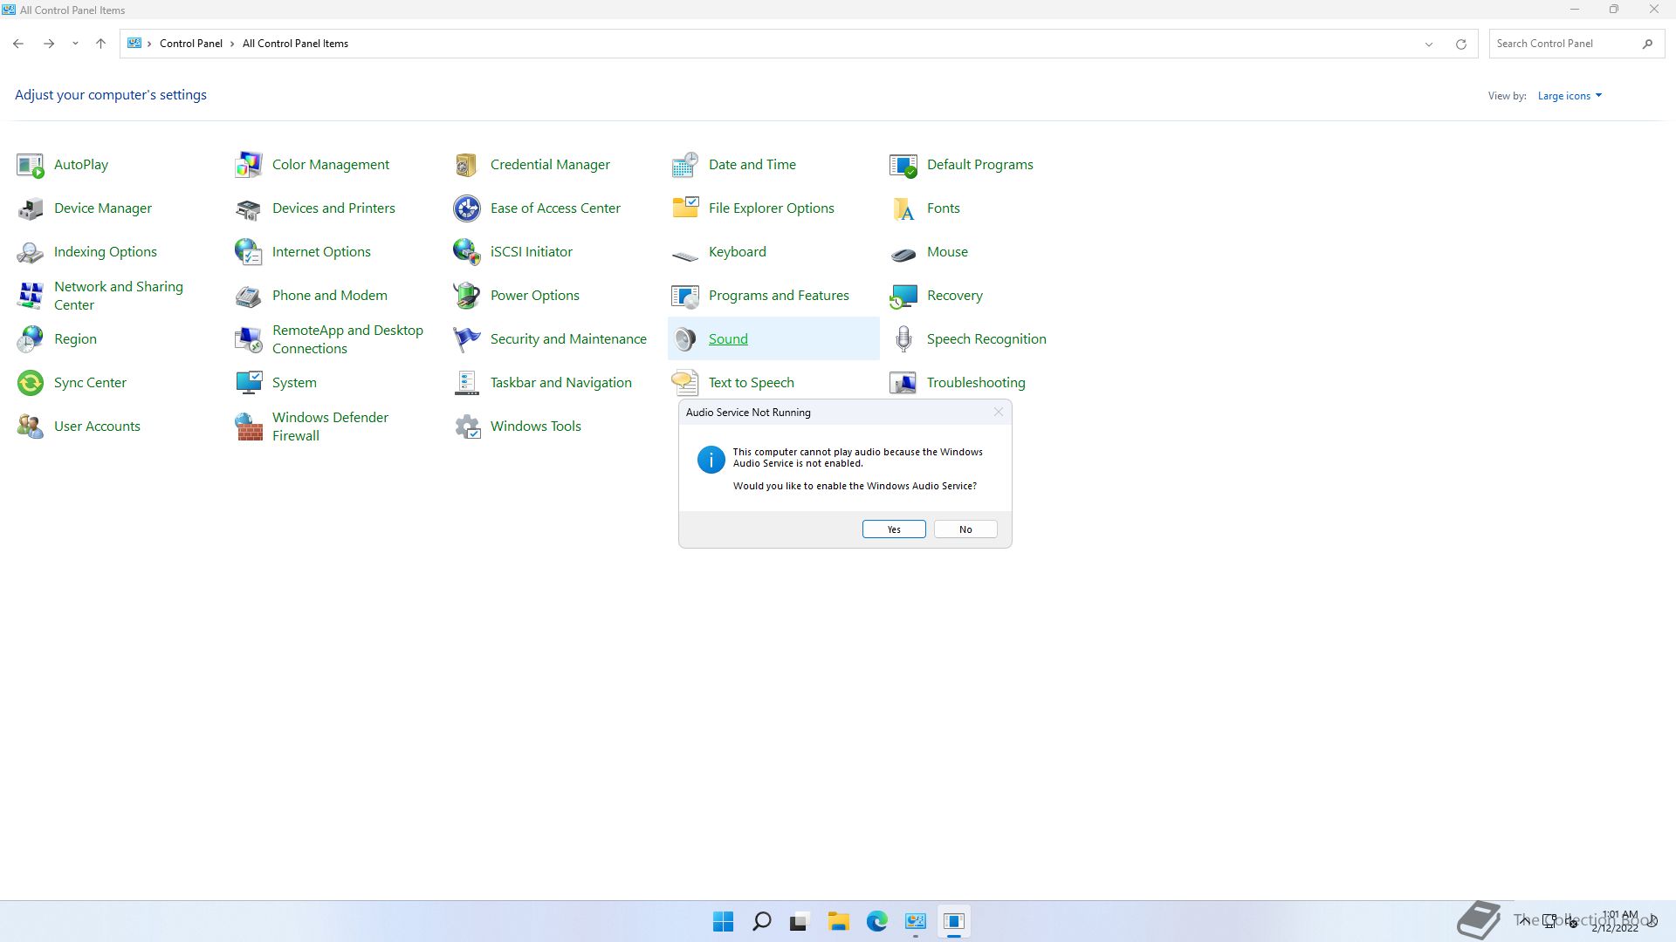
Task: Click All Control Panel Items breadcrumb
Action: pos(295,44)
